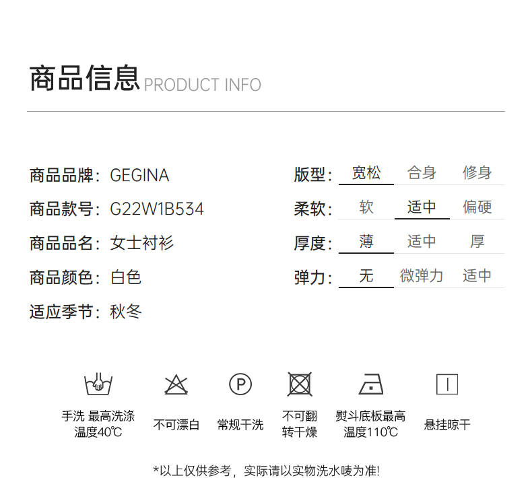Pick 软 softness option
The width and height of the screenshot is (532, 478).
point(366,207)
